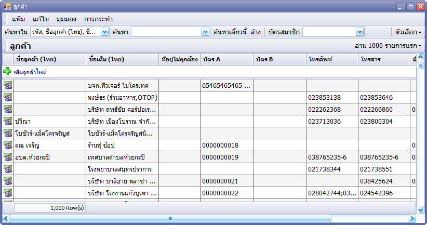The image size is (427, 225).
Task: Expand the อ่าน 1000 รายการแรก dropdown
Action: (x=388, y=46)
